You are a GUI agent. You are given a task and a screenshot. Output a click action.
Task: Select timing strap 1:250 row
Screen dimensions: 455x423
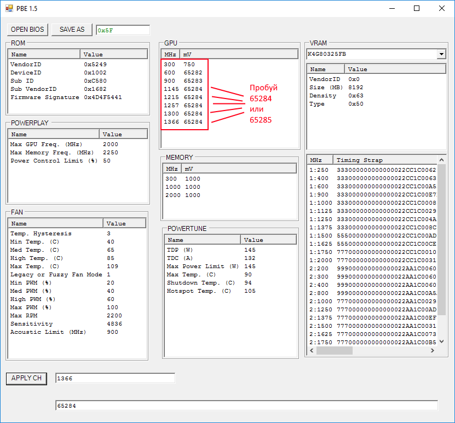tap(372, 170)
